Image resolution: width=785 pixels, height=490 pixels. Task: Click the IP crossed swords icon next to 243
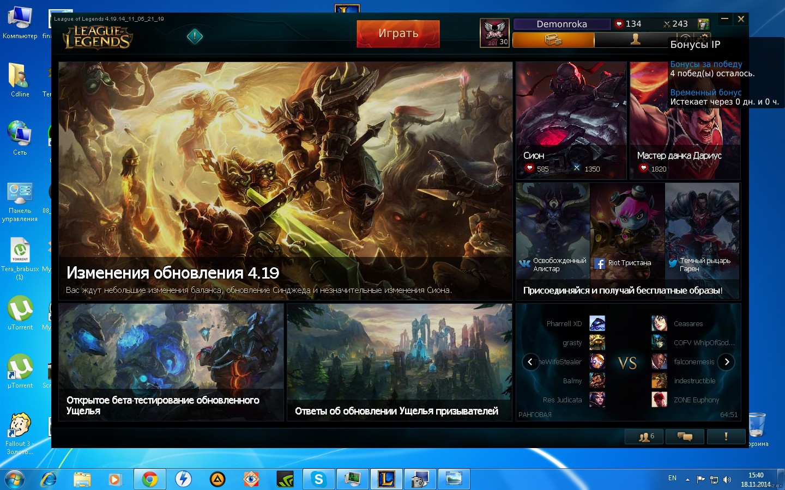tap(667, 24)
